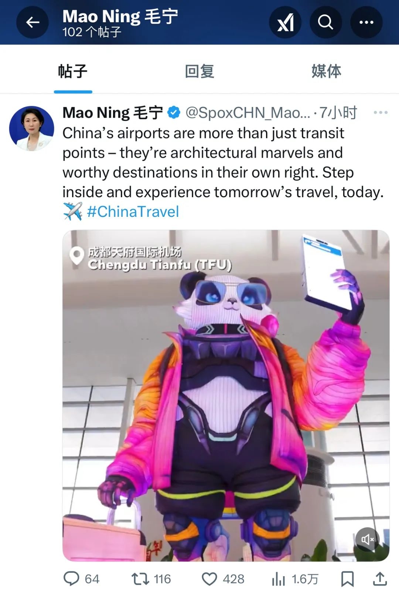Viewport: 399px width, 595px height.
Task: Open the @SpoxCHN_Mao handle link
Action: [248, 112]
